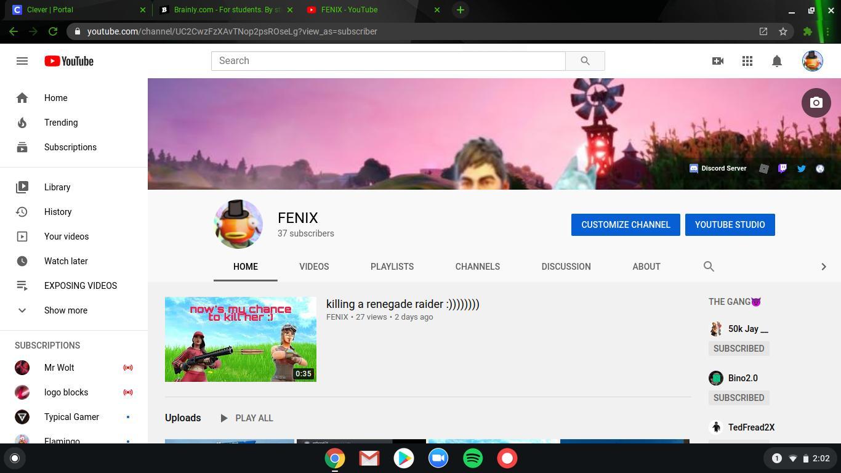Switch to the VIDEOS tab
The width and height of the screenshot is (841, 473).
(x=314, y=267)
